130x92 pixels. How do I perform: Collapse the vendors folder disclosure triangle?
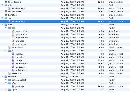pos(2,76)
